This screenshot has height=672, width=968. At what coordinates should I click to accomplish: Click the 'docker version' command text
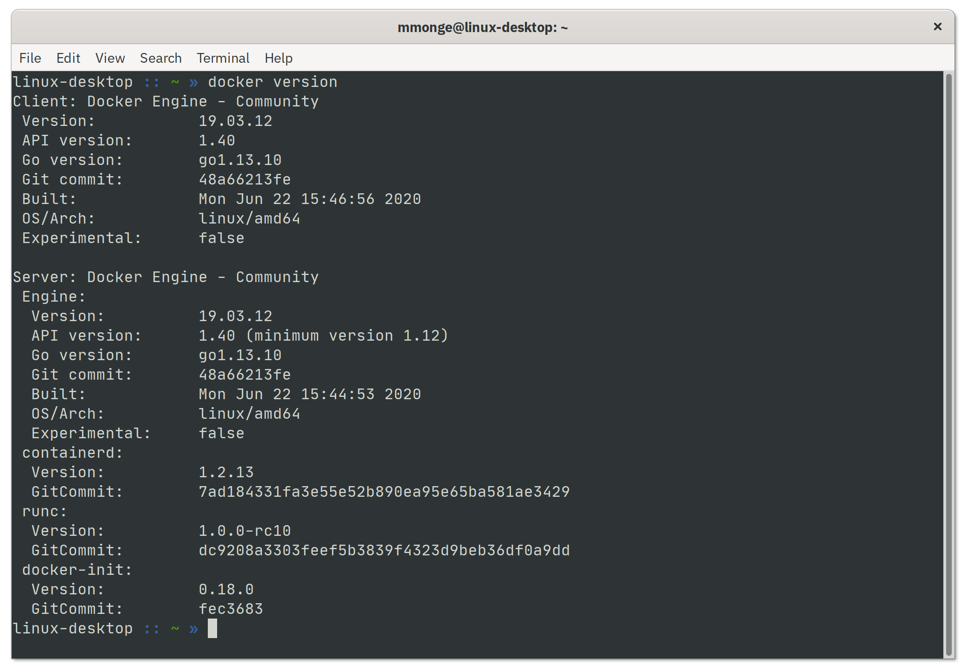point(272,82)
